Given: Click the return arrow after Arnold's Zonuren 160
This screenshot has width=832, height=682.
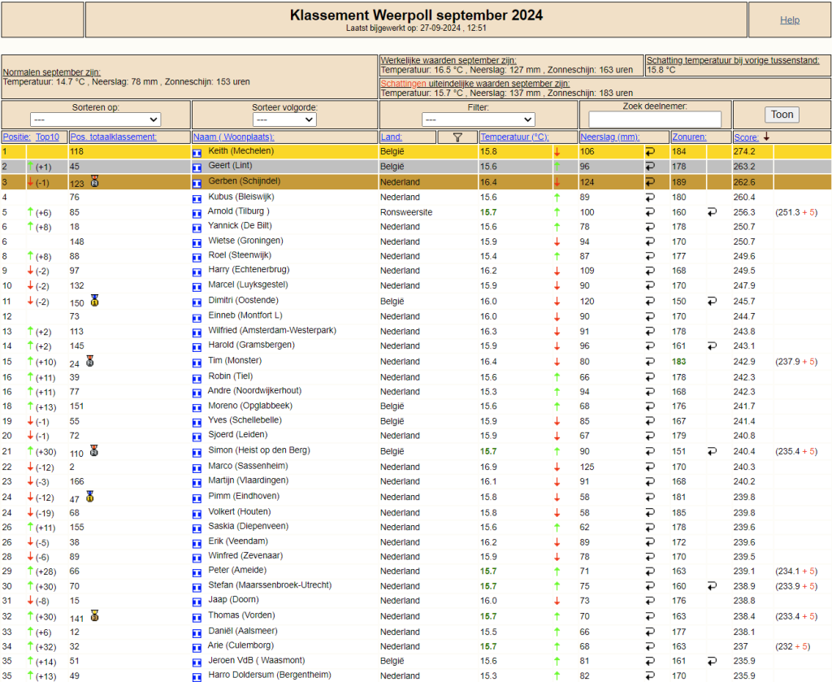Looking at the screenshot, I should pyautogui.click(x=712, y=212).
